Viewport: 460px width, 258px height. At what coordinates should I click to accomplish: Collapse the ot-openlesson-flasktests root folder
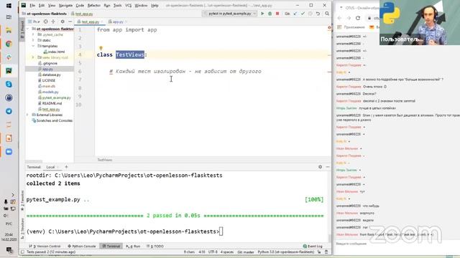point(28,29)
